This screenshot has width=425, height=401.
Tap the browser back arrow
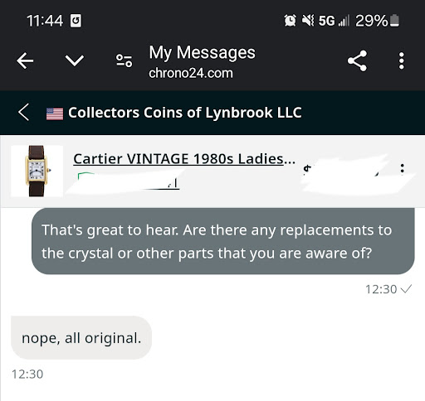tap(25, 60)
